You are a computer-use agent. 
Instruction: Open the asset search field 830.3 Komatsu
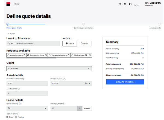tap(33, 43)
